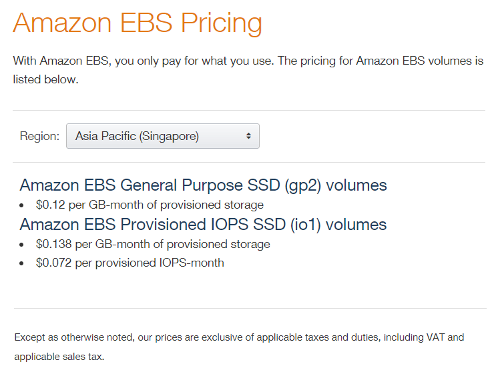The height and width of the screenshot is (374, 494).
Task: Click the bullet beside the $0.072 price
Action: [x=23, y=263]
